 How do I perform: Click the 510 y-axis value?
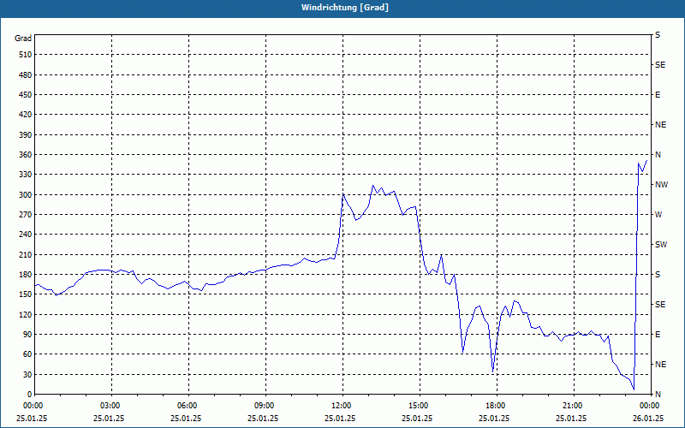(26, 55)
